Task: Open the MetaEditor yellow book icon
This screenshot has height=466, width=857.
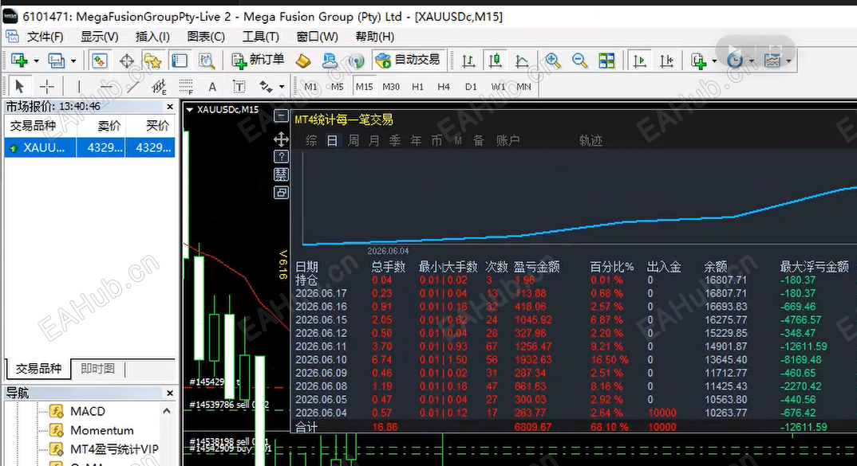Action: coord(303,61)
